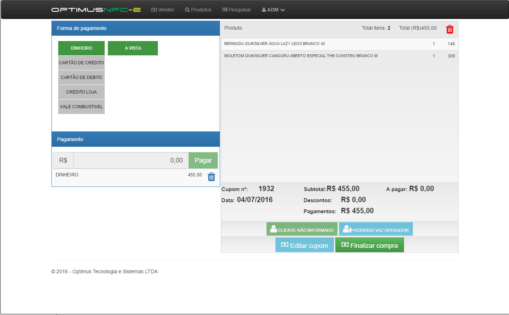
Task: Click the Pagamentos value R$ 455,00
Action: [x=358, y=211]
